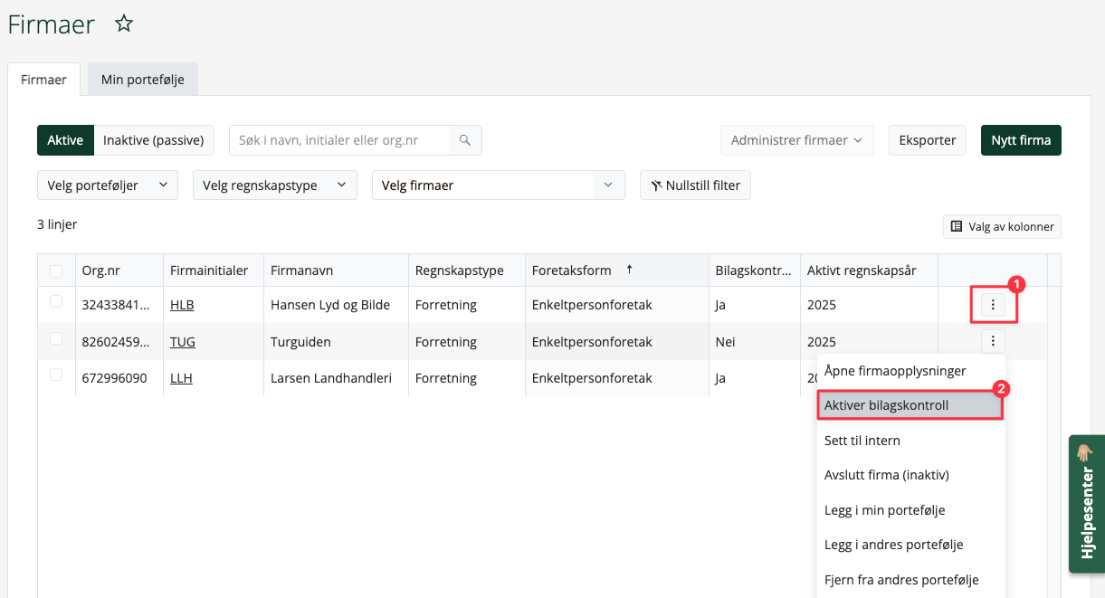Image resolution: width=1105 pixels, height=598 pixels.
Task: Select Sett til intern menu entry
Action: [x=911, y=441]
